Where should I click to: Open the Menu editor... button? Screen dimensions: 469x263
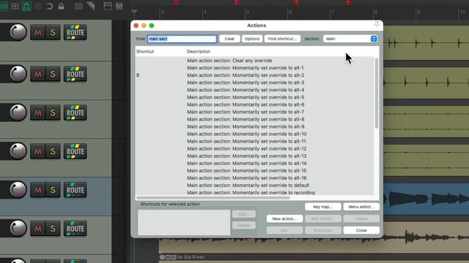(x=361, y=207)
